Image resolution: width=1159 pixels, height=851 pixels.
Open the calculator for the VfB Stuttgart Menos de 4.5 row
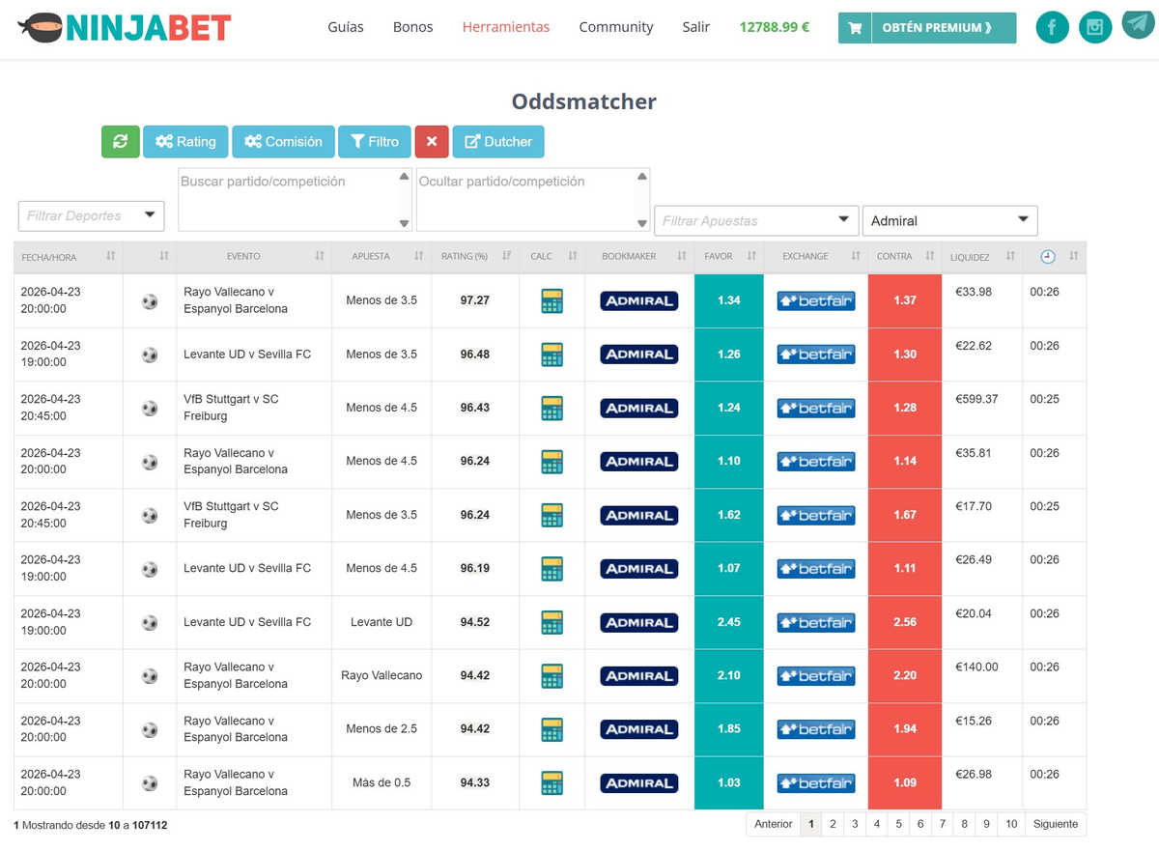tap(551, 408)
